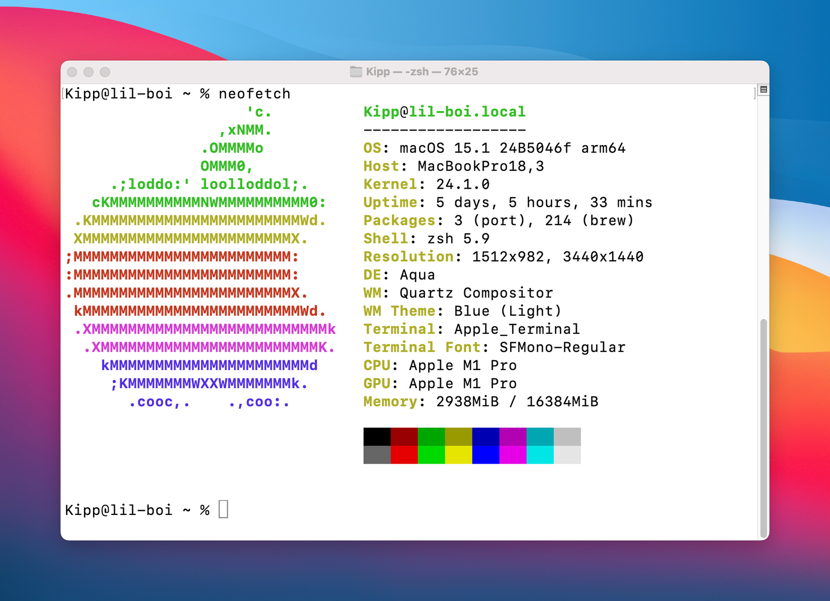Click the bright red swatch in the color palette
830x601 pixels.
(x=403, y=454)
